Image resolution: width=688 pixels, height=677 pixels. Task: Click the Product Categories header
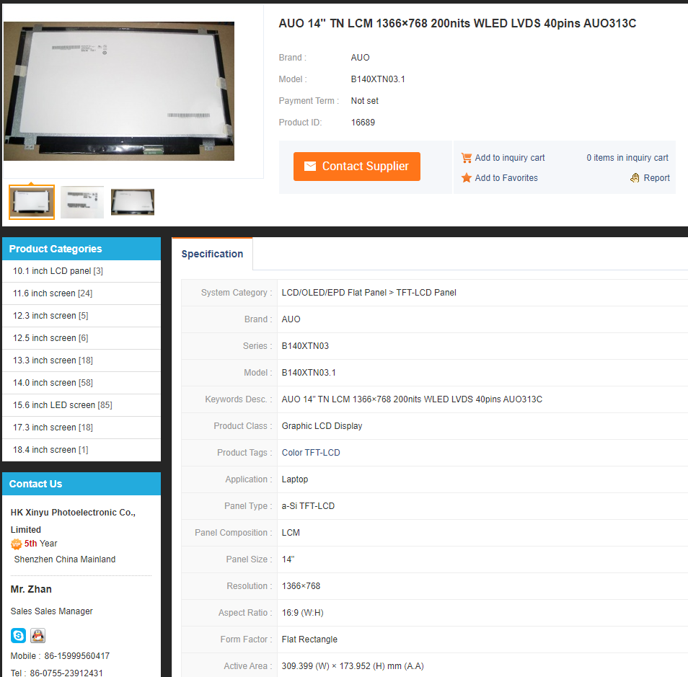point(81,249)
